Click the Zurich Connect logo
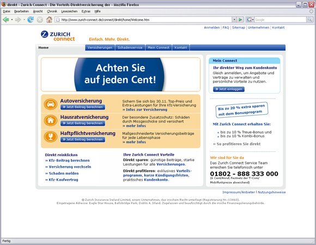316x245 pixels. 58,36
